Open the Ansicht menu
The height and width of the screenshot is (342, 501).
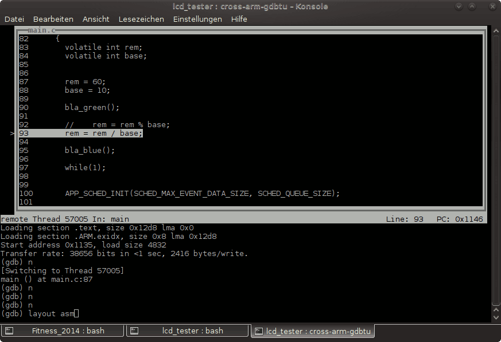96,19
